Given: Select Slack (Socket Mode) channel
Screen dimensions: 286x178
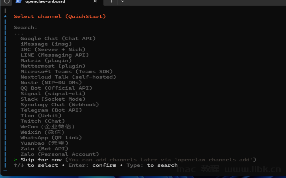Looking at the screenshot, I should 53,99.
